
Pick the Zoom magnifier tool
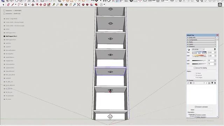pos(75,5)
